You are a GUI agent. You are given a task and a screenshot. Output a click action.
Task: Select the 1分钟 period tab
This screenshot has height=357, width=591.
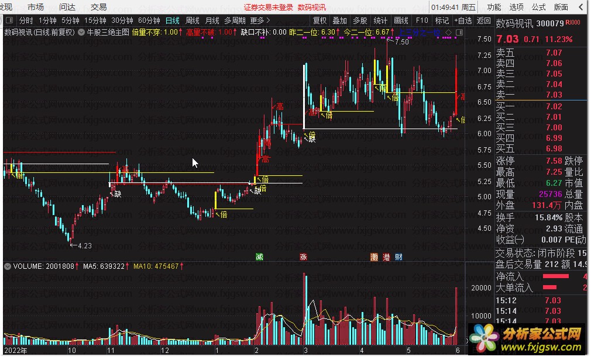(x=47, y=20)
